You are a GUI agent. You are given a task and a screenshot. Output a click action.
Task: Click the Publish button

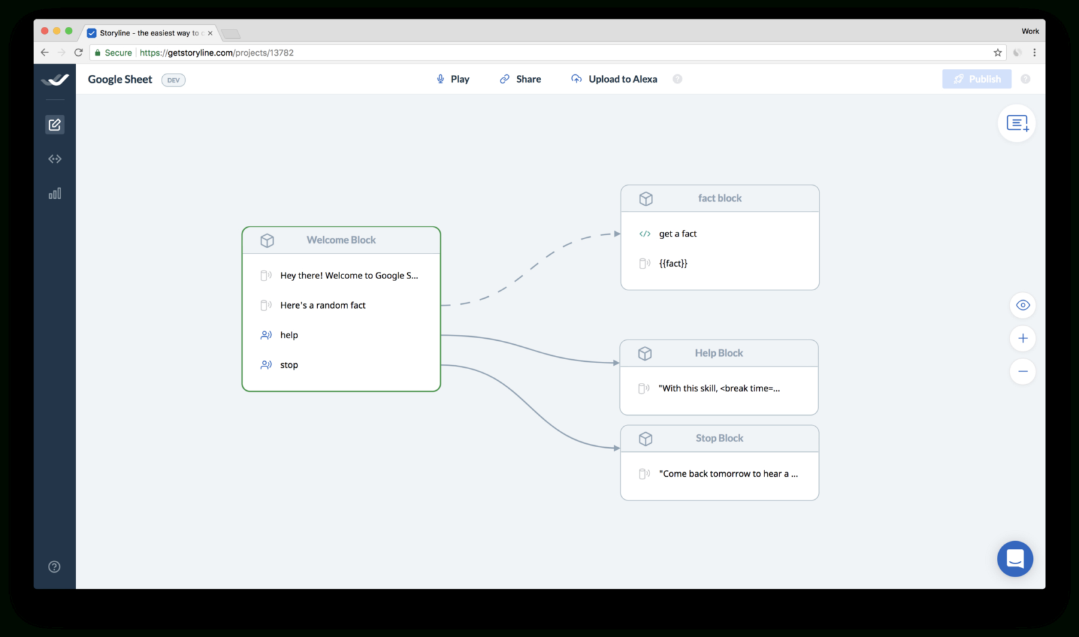pyautogui.click(x=977, y=78)
